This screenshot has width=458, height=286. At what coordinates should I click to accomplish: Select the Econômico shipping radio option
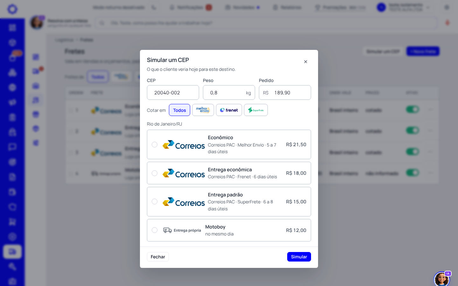coord(155,145)
